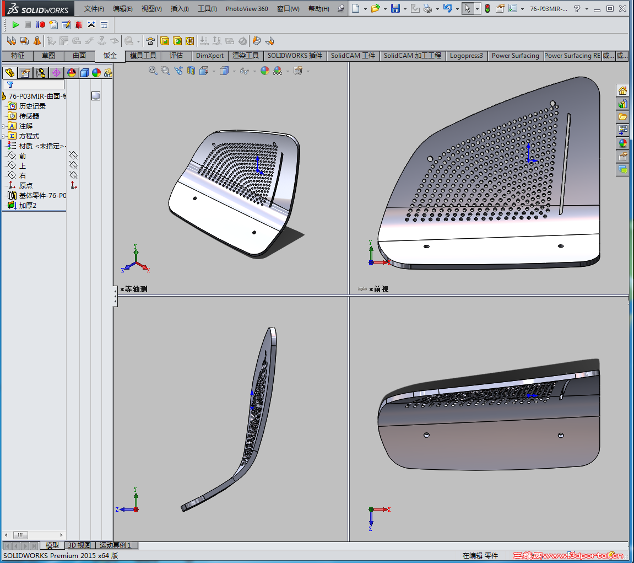
Task: Toggle visibility of 右 plane in display pane
Action: coord(74,176)
